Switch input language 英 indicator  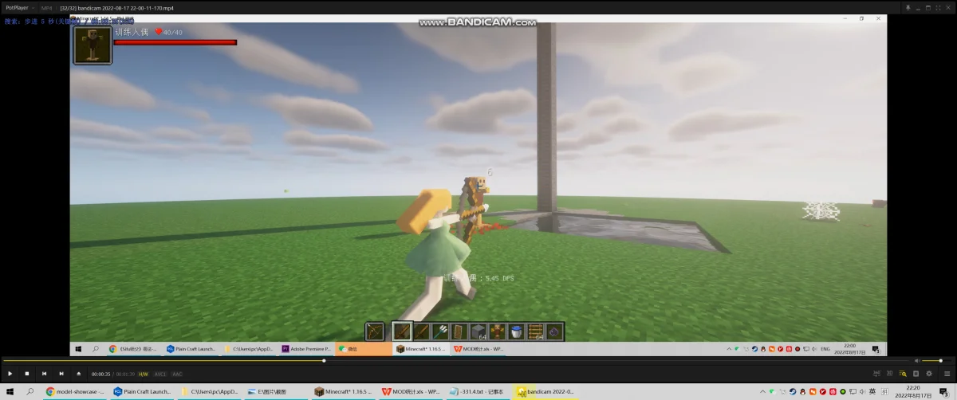[872, 391]
